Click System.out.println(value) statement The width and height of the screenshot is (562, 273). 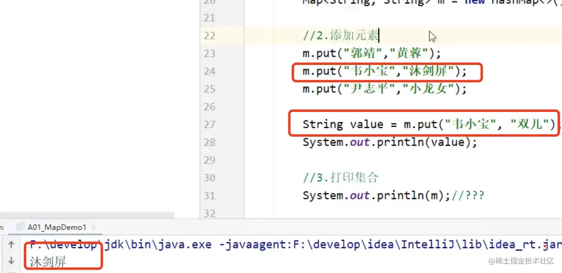tap(390, 142)
